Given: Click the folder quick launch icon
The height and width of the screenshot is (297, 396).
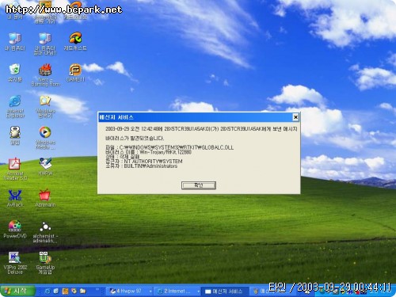Looking at the screenshot, I should pyautogui.click(x=83, y=291).
